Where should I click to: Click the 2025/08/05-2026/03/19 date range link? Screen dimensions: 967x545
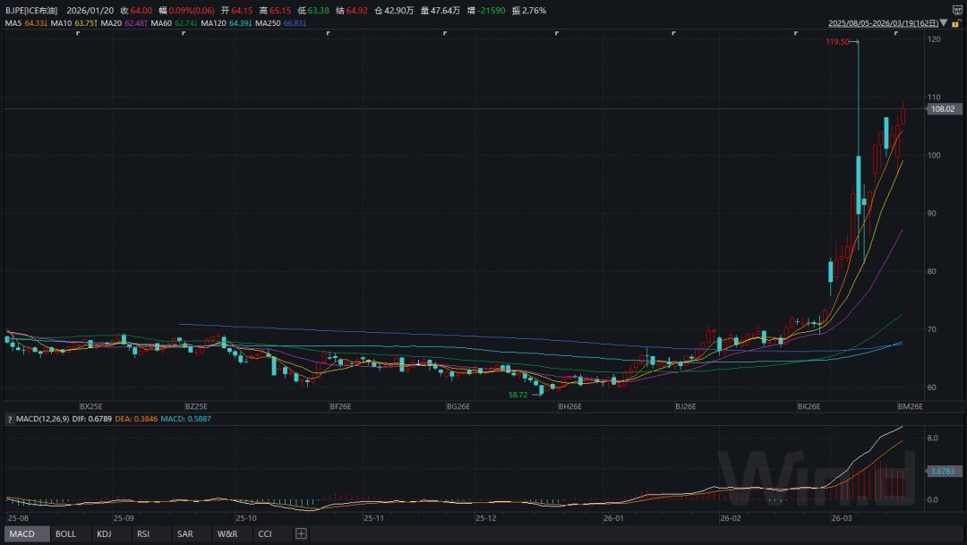[882, 23]
